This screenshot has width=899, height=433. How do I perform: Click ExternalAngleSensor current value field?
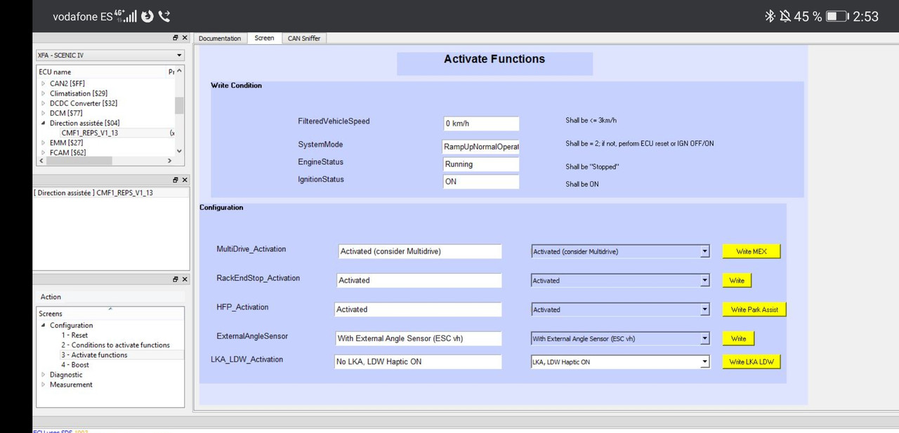(x=419, y=338)
